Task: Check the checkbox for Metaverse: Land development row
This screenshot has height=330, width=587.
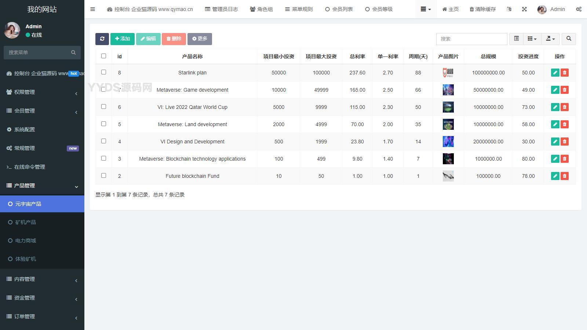Action: (x=104, y=124)
